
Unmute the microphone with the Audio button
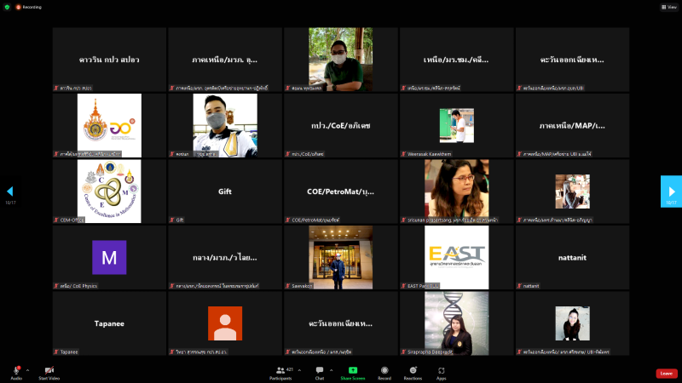[16, 371]
